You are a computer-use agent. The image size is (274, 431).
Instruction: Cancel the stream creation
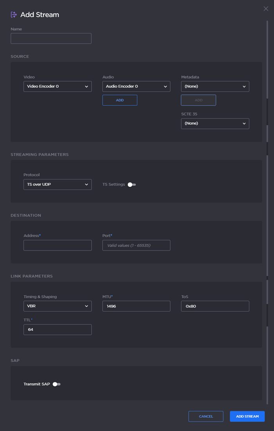tap(206, 416)
